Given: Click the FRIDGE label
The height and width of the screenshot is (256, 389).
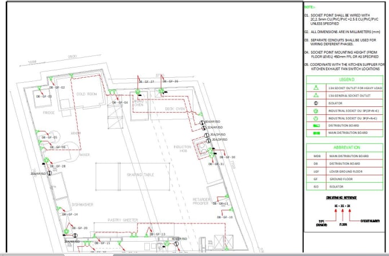Looking at the screenshot, I should click(x=49, y=113).
